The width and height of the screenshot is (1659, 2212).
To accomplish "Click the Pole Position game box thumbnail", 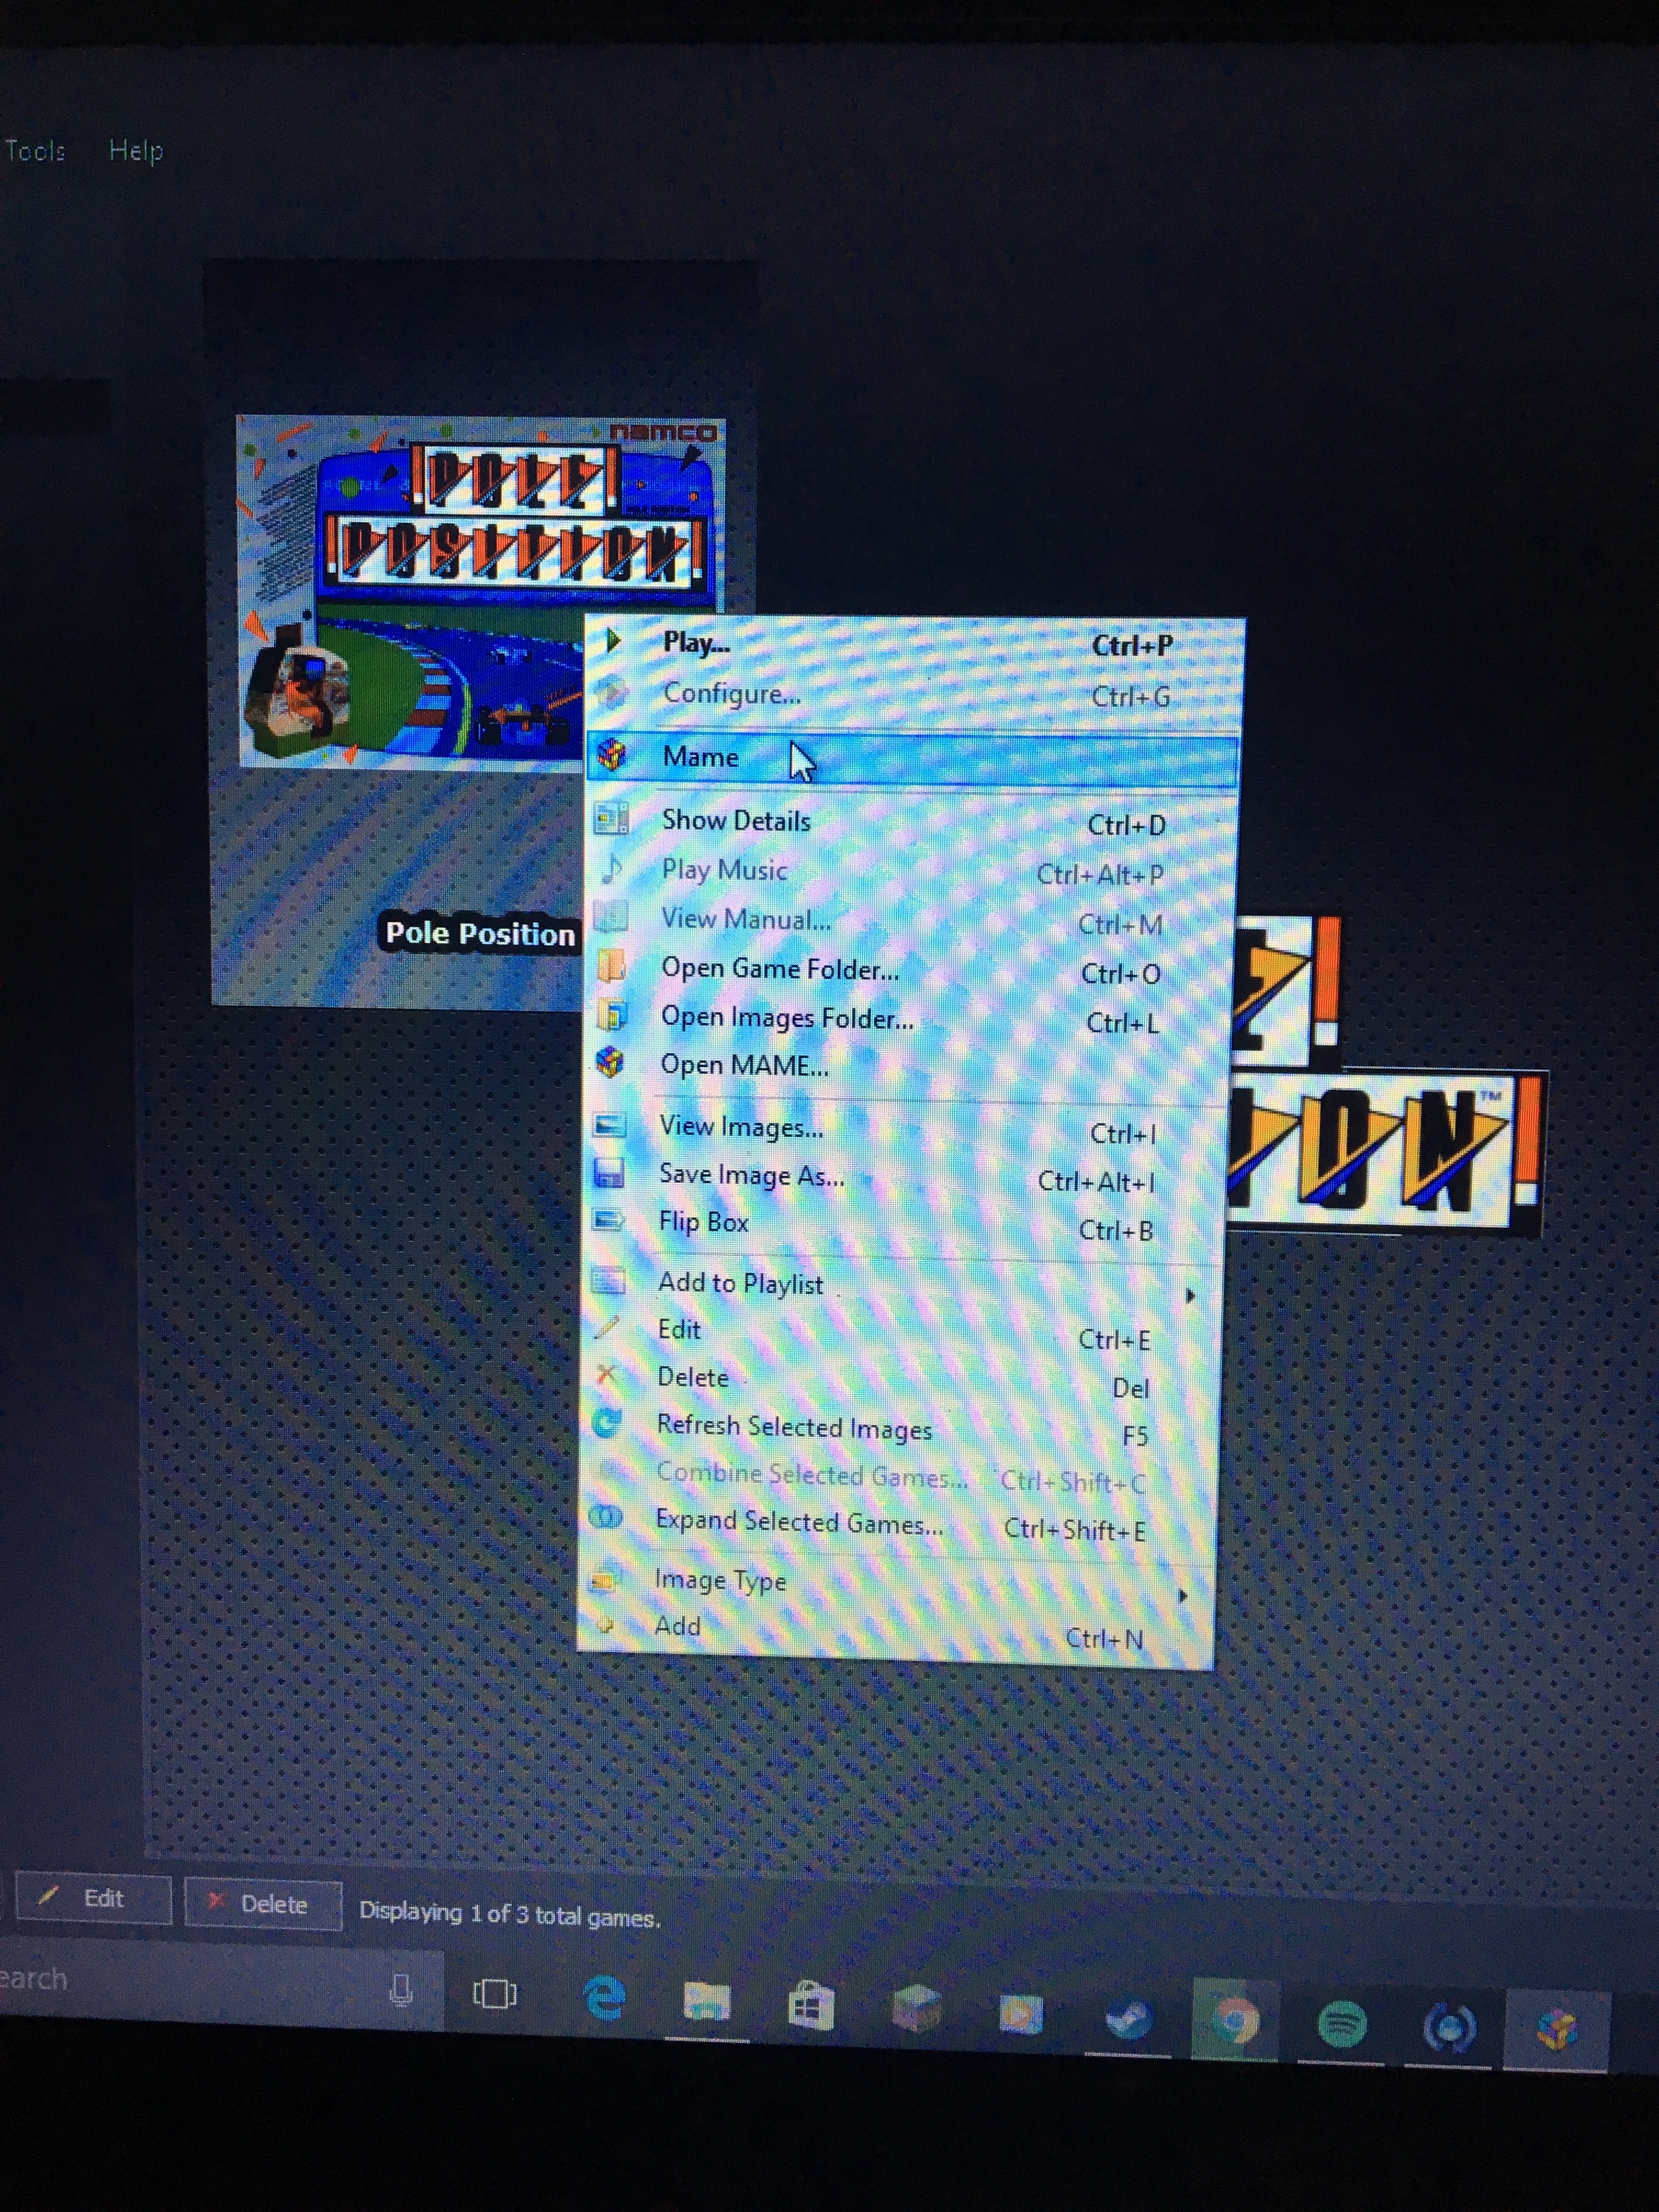I will [x=481, y=592].
